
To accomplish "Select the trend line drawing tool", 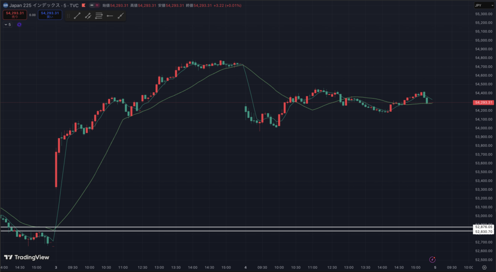I will click(77, 16).
